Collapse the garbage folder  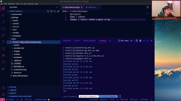[x=15, y=17]
